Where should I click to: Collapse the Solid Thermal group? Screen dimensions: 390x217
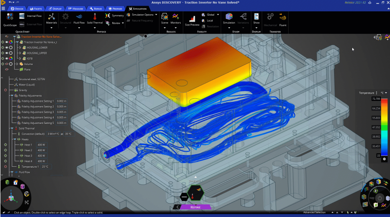click(x=12, y=128)
